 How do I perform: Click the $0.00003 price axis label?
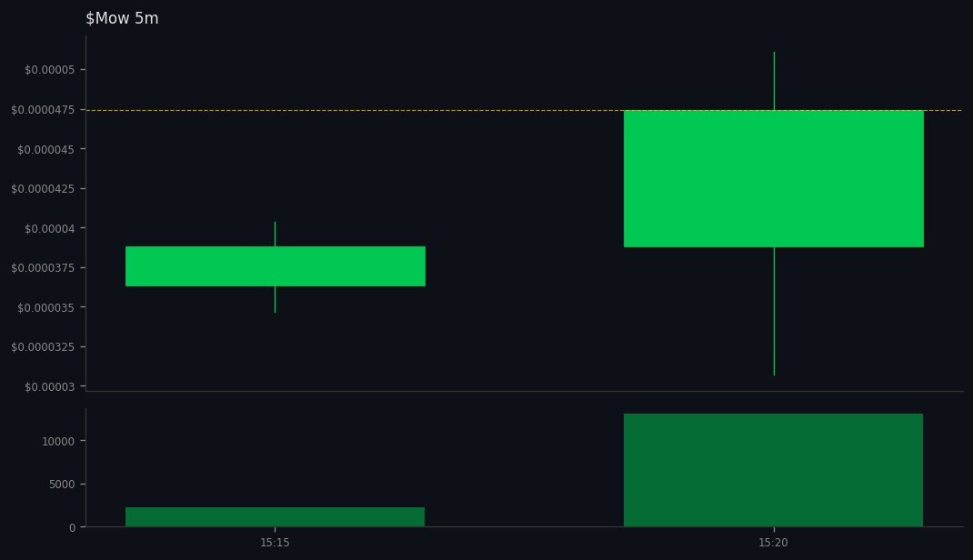[x=51, y=386]
